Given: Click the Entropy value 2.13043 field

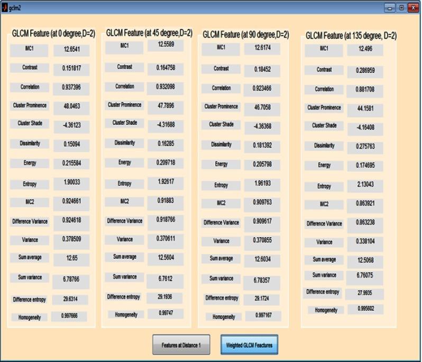Looking at the screenshot, I should (365, 186).
